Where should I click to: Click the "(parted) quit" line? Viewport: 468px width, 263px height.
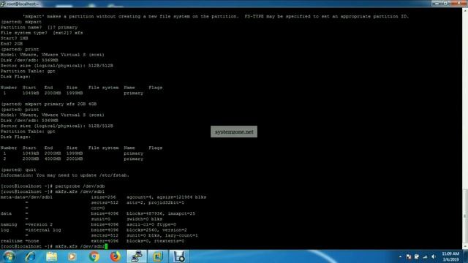tap(18, 169)
